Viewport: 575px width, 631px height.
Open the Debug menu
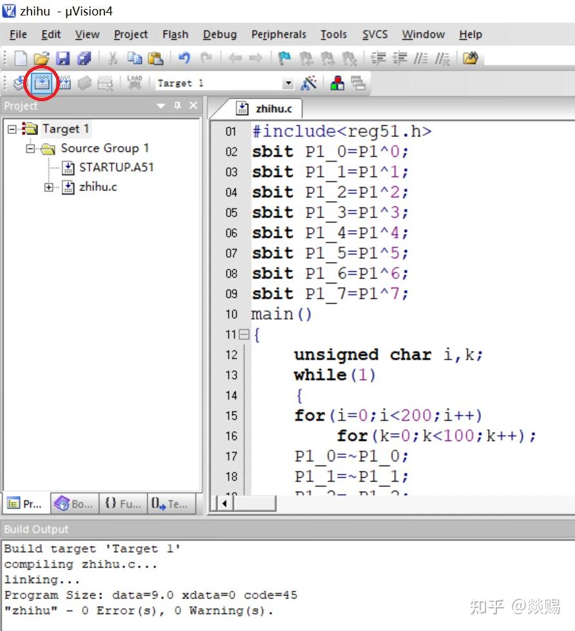[220, 35]
